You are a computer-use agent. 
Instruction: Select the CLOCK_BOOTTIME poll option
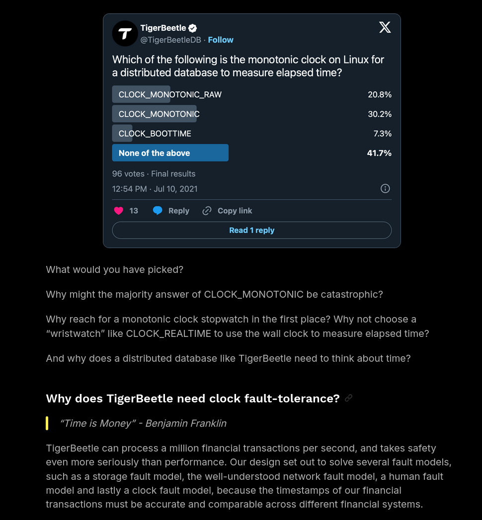pos(155,133)
